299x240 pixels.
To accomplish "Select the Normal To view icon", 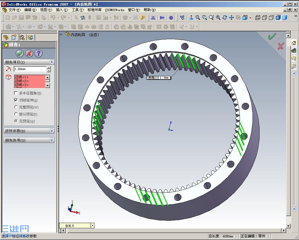I will pyautogui.click(x=191, y=18).
